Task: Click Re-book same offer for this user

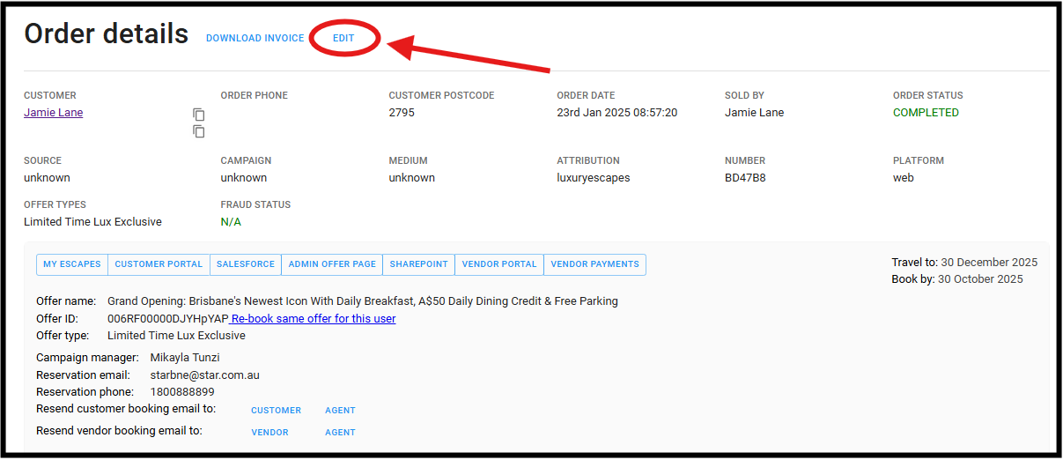Action: click(314, 319)
